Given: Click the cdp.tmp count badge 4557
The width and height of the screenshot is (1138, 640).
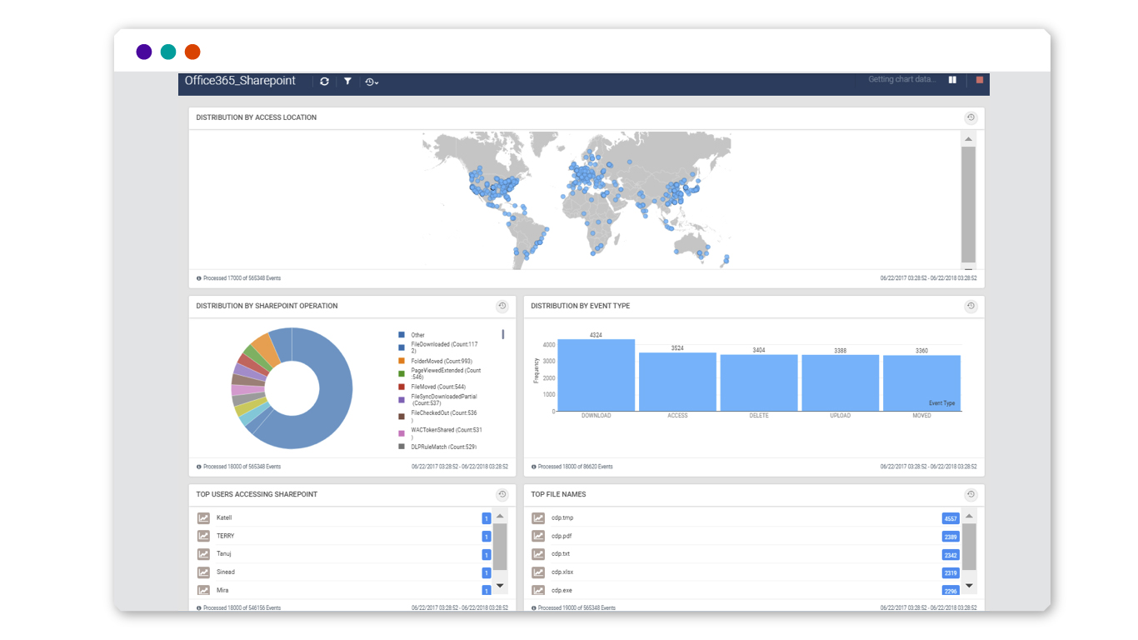Looking at the screenshot, I should [951, 518].
